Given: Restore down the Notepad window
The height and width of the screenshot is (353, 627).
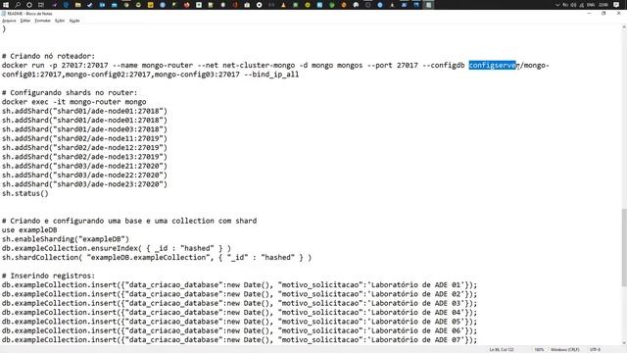Looking at the screenshot, I should 603,13.
